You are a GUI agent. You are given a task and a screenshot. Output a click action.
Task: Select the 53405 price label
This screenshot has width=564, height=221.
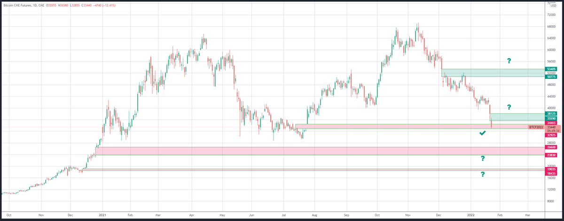[551, 69]
